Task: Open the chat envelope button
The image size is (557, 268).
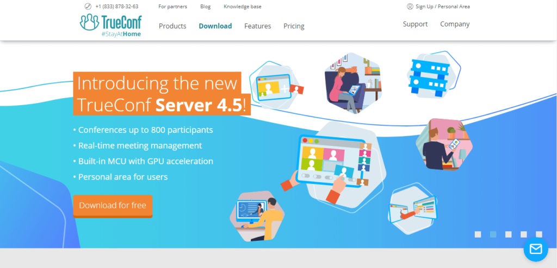Action: click(536, 249)
